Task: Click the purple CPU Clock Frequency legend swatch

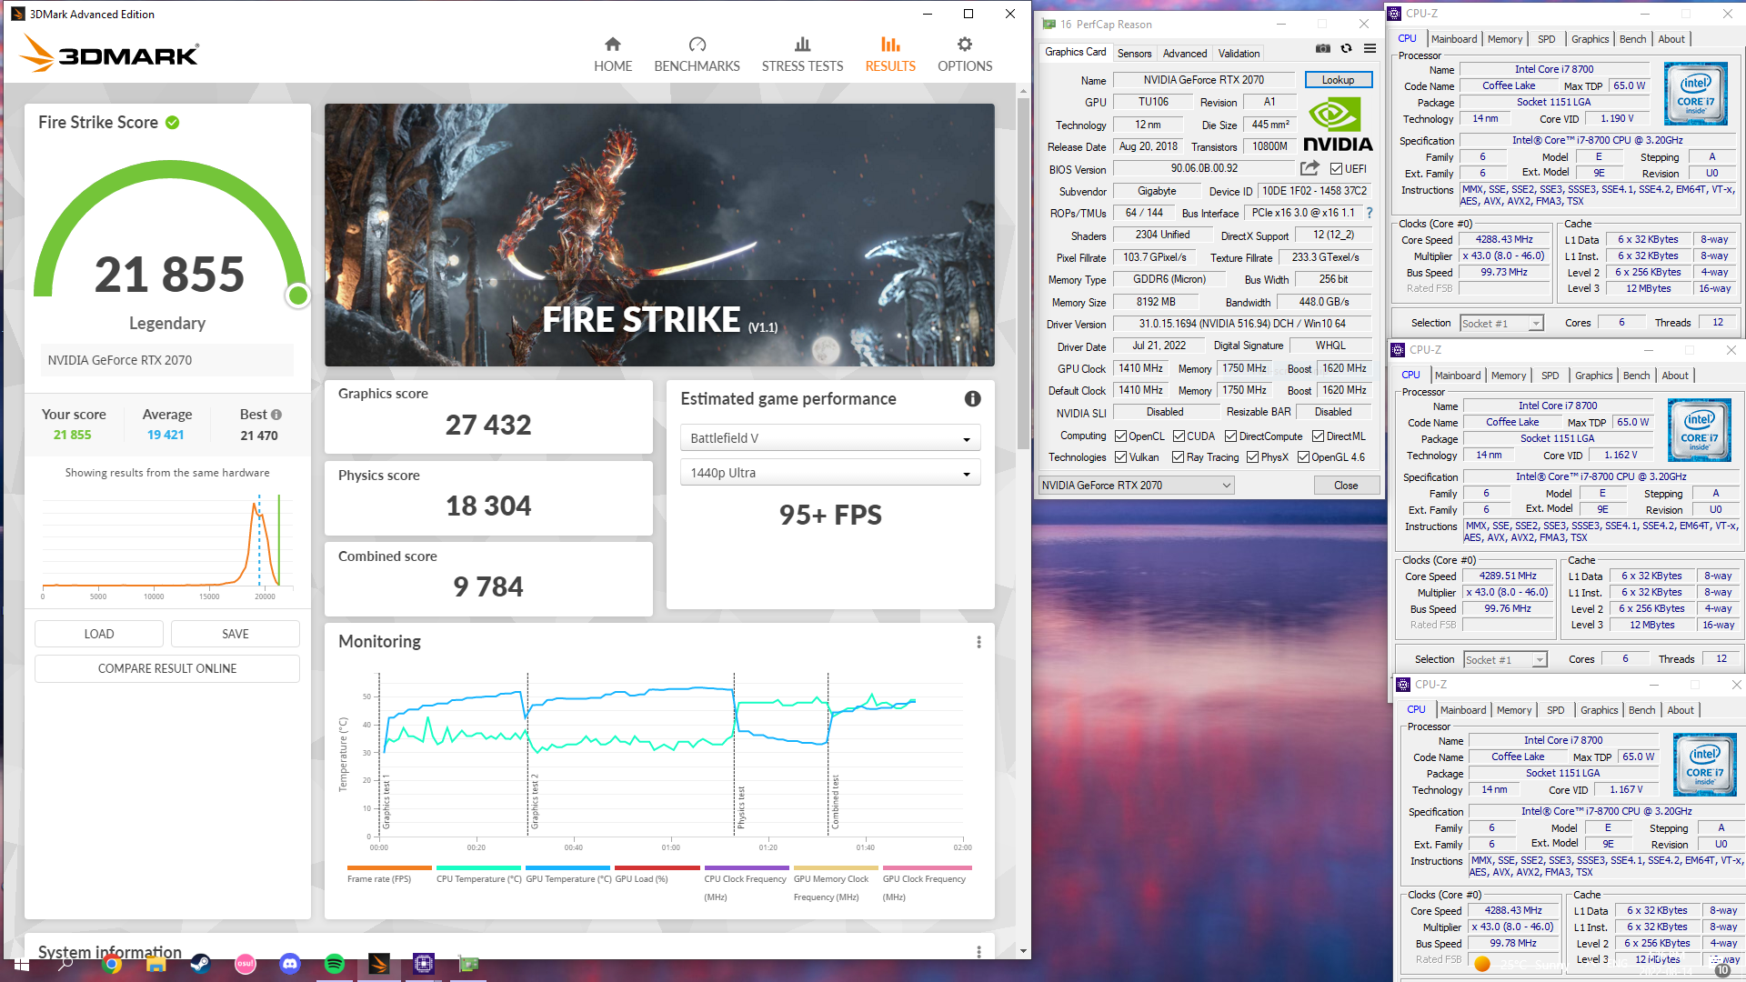Action: (747, 867)
